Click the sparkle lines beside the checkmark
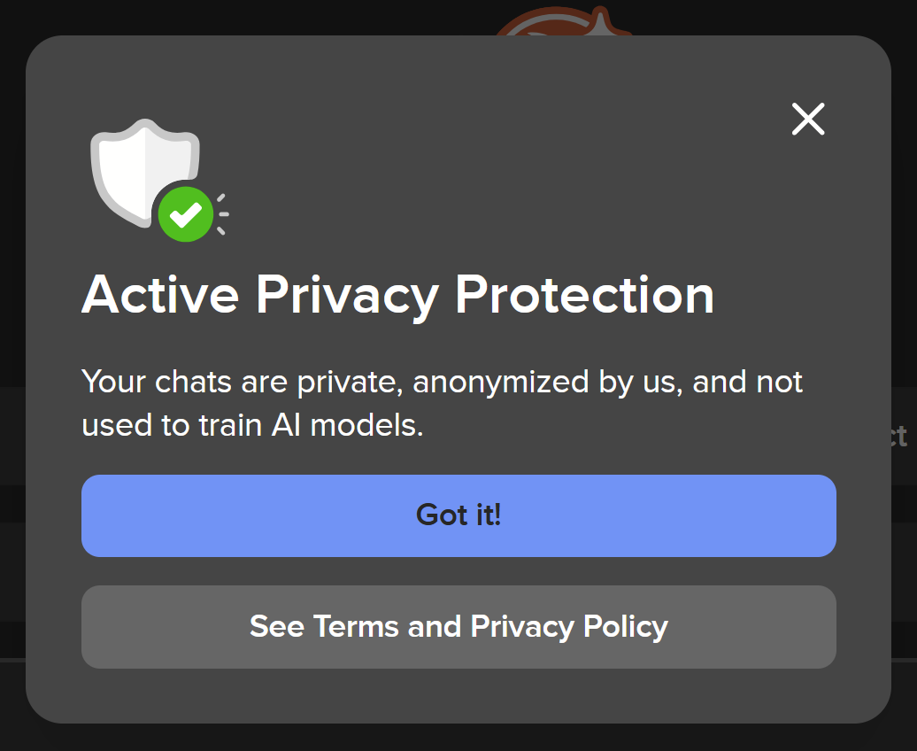The height and width of the screenshot is (751, 917). pyautogui.click(x=222, y=213)
